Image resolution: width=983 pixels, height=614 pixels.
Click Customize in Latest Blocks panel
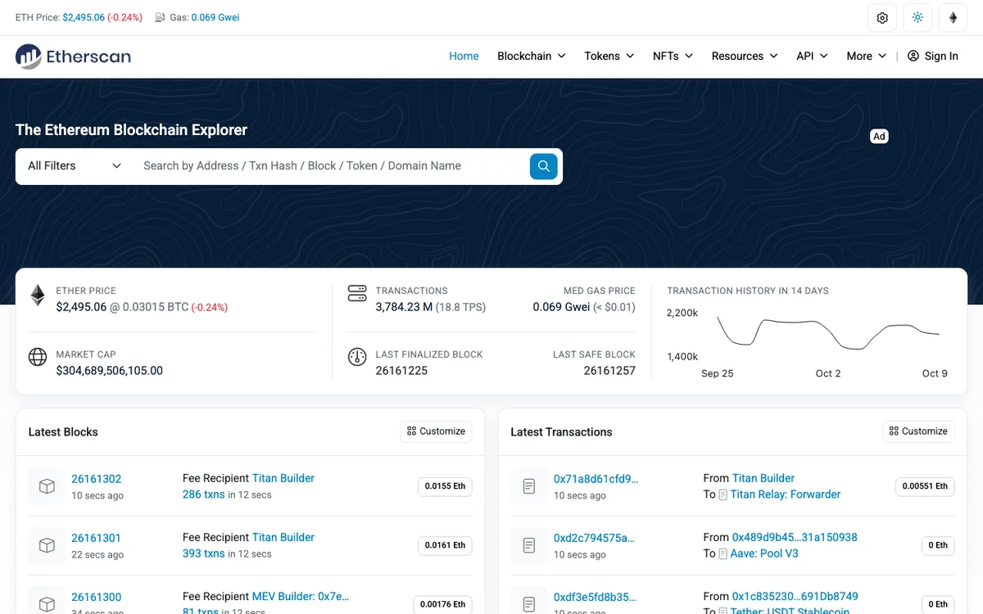[436, 431]
